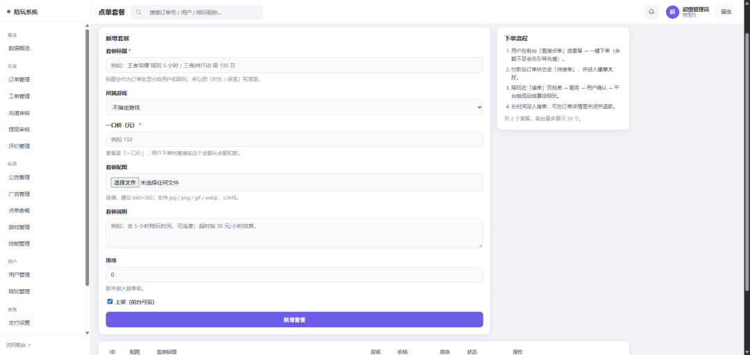Select 点单套餐 menu item
This screenshot has width=750, height=355.
19,210
